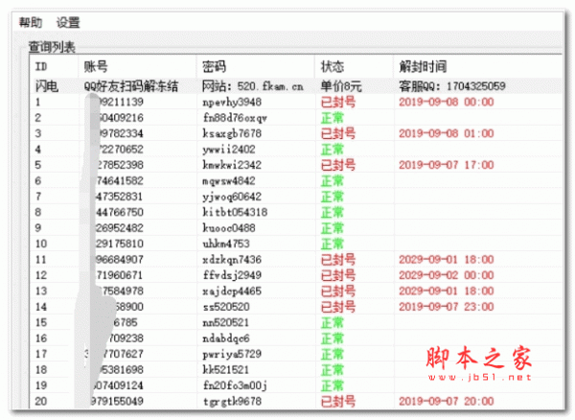Screen dimensions: 575x420
Task: Select password cell mqwsw4842
Action: pos(229,181)
